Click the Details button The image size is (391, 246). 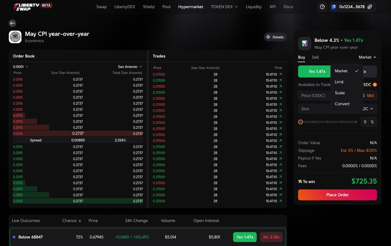point(275,37)
